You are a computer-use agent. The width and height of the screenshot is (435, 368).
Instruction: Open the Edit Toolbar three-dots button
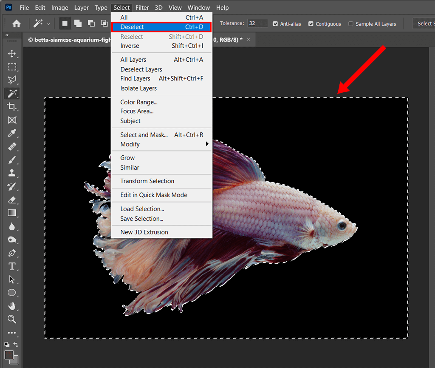(x=11, y=333)
